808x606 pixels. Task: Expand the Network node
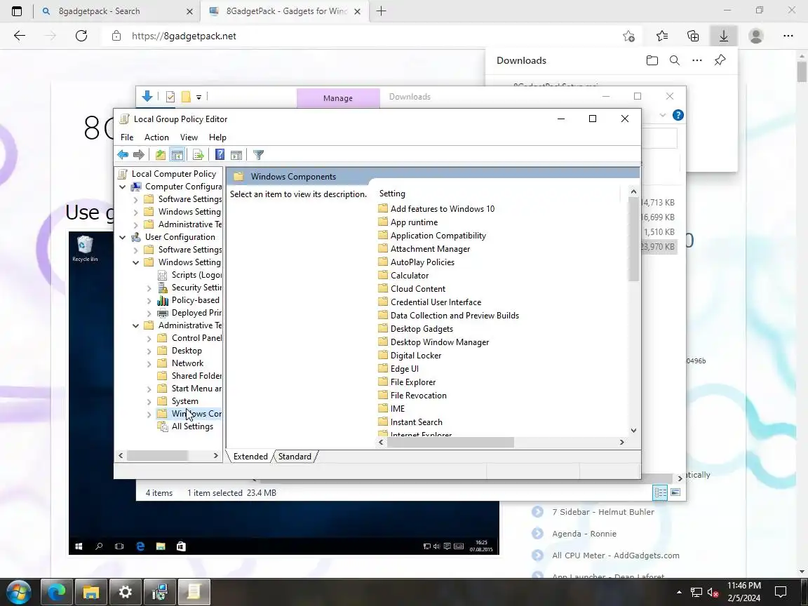tap(149, 363)
